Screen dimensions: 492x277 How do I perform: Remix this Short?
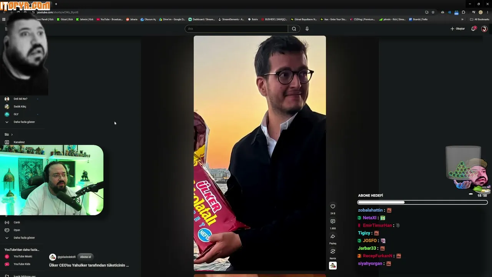click(333, 252)
